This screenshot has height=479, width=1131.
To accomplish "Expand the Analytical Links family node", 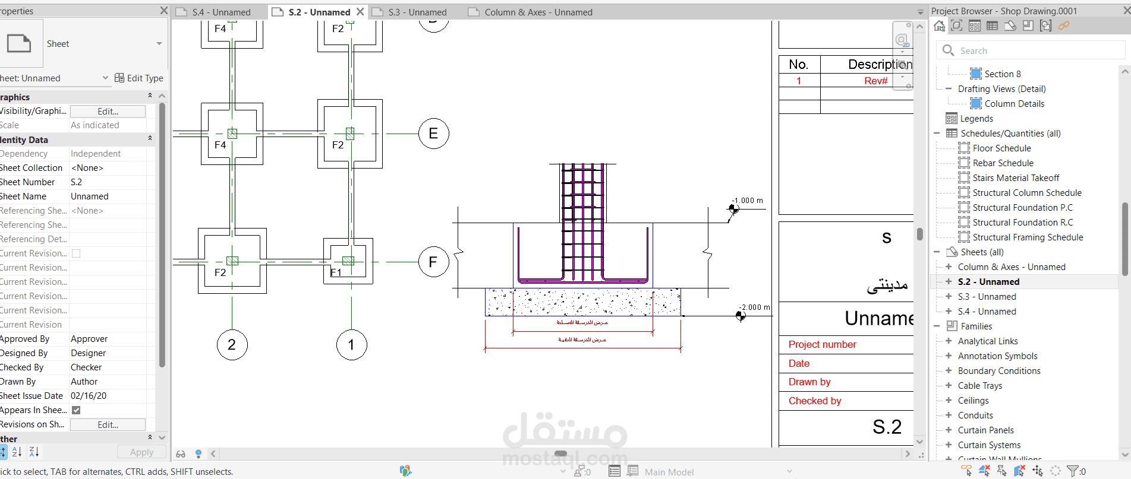I will click(949, 341).
